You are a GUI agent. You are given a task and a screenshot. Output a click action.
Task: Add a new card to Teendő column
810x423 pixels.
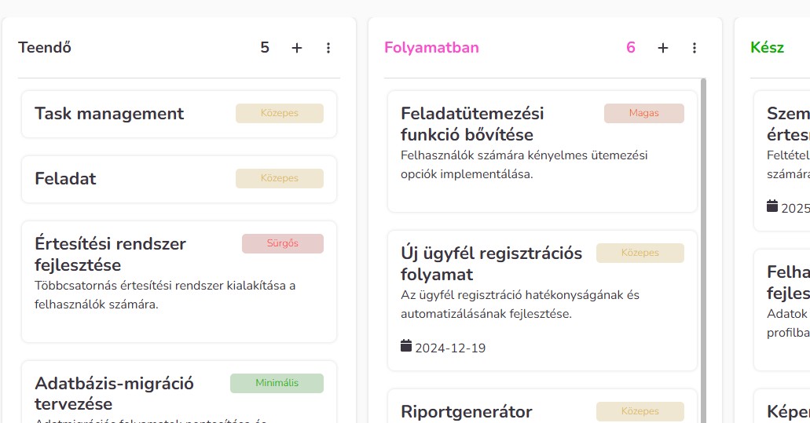tap(297, 48)
